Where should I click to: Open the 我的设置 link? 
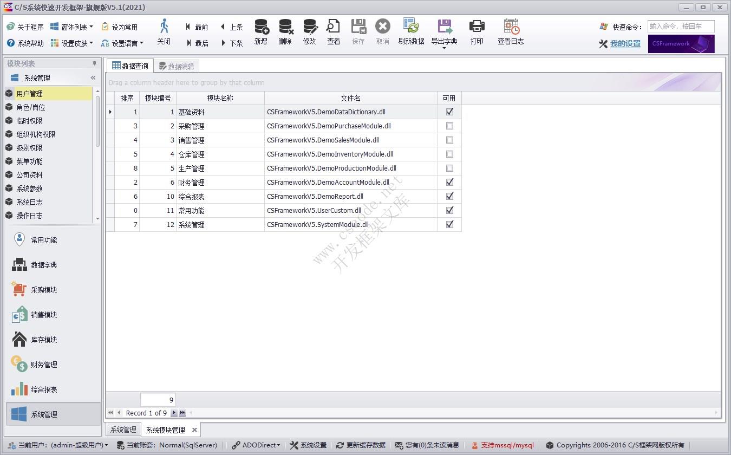click(x=625, y=44)
